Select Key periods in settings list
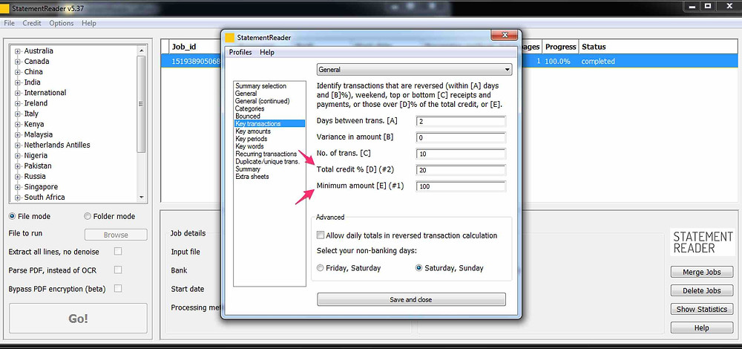The width and height of the screenshot is (742, 349). [252, 139]
